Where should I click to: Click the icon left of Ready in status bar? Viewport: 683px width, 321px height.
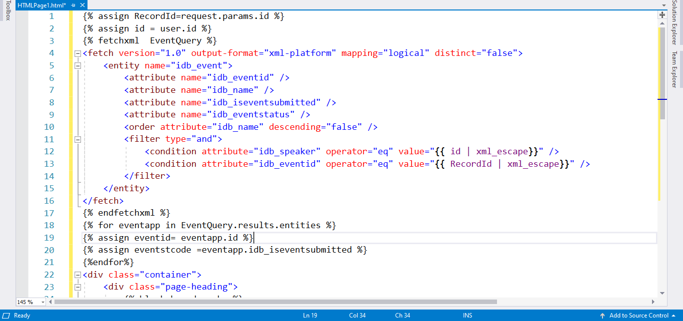(x=5, y=315)
